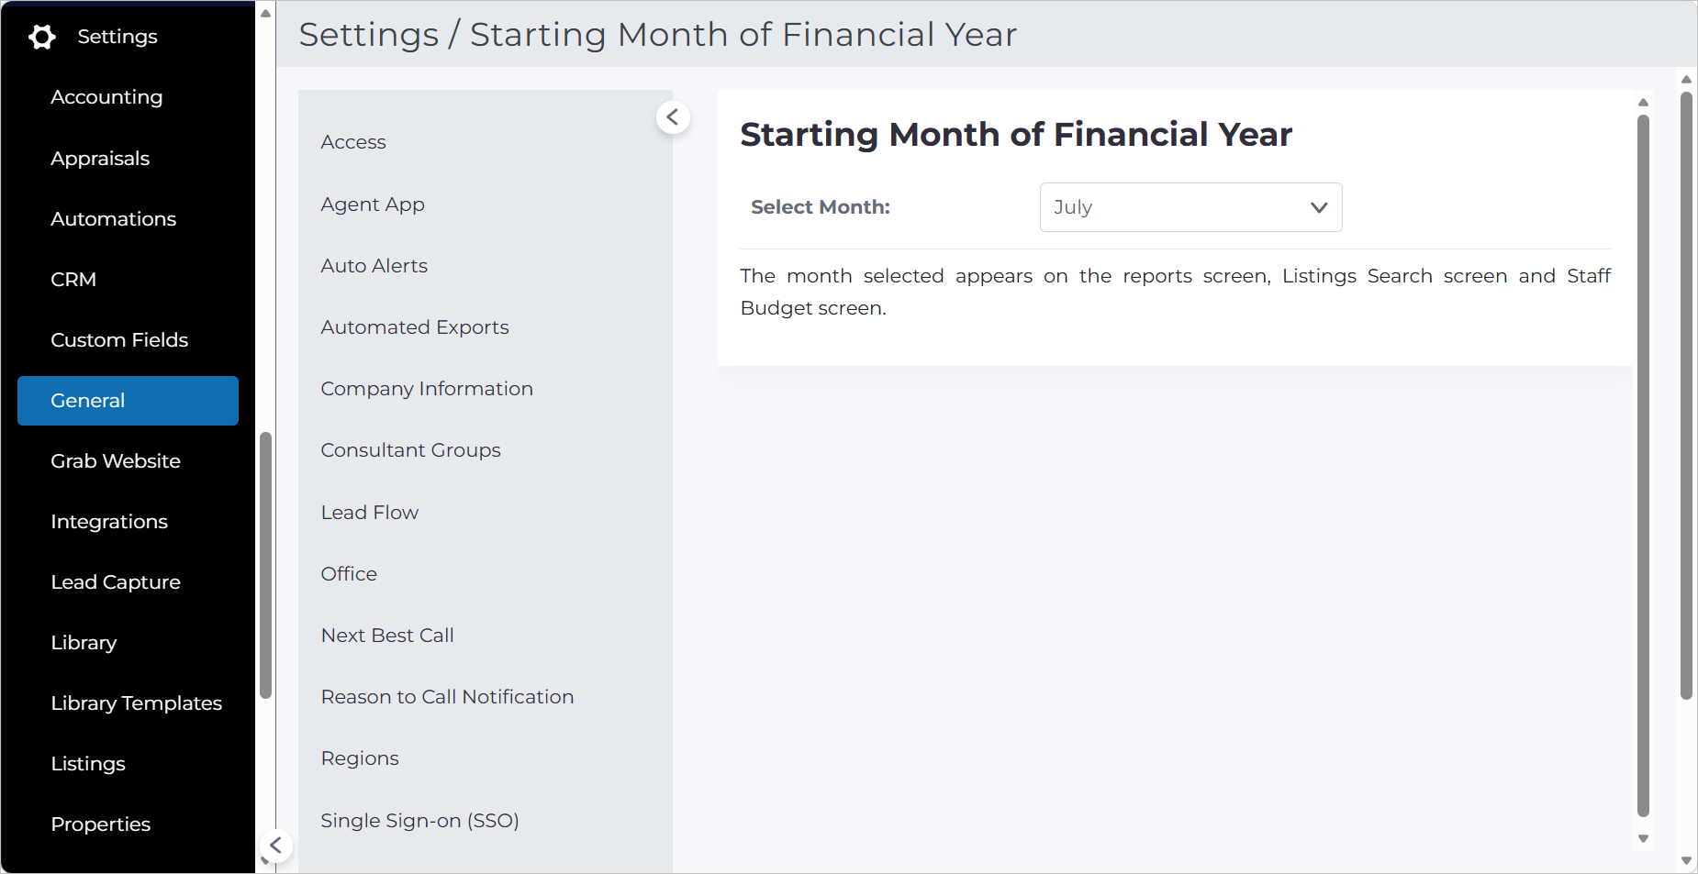Image resolution: width=1698 pixels, height=874 pixels.
Task: Open Consultant Groups settings
Action: [411, 450]
